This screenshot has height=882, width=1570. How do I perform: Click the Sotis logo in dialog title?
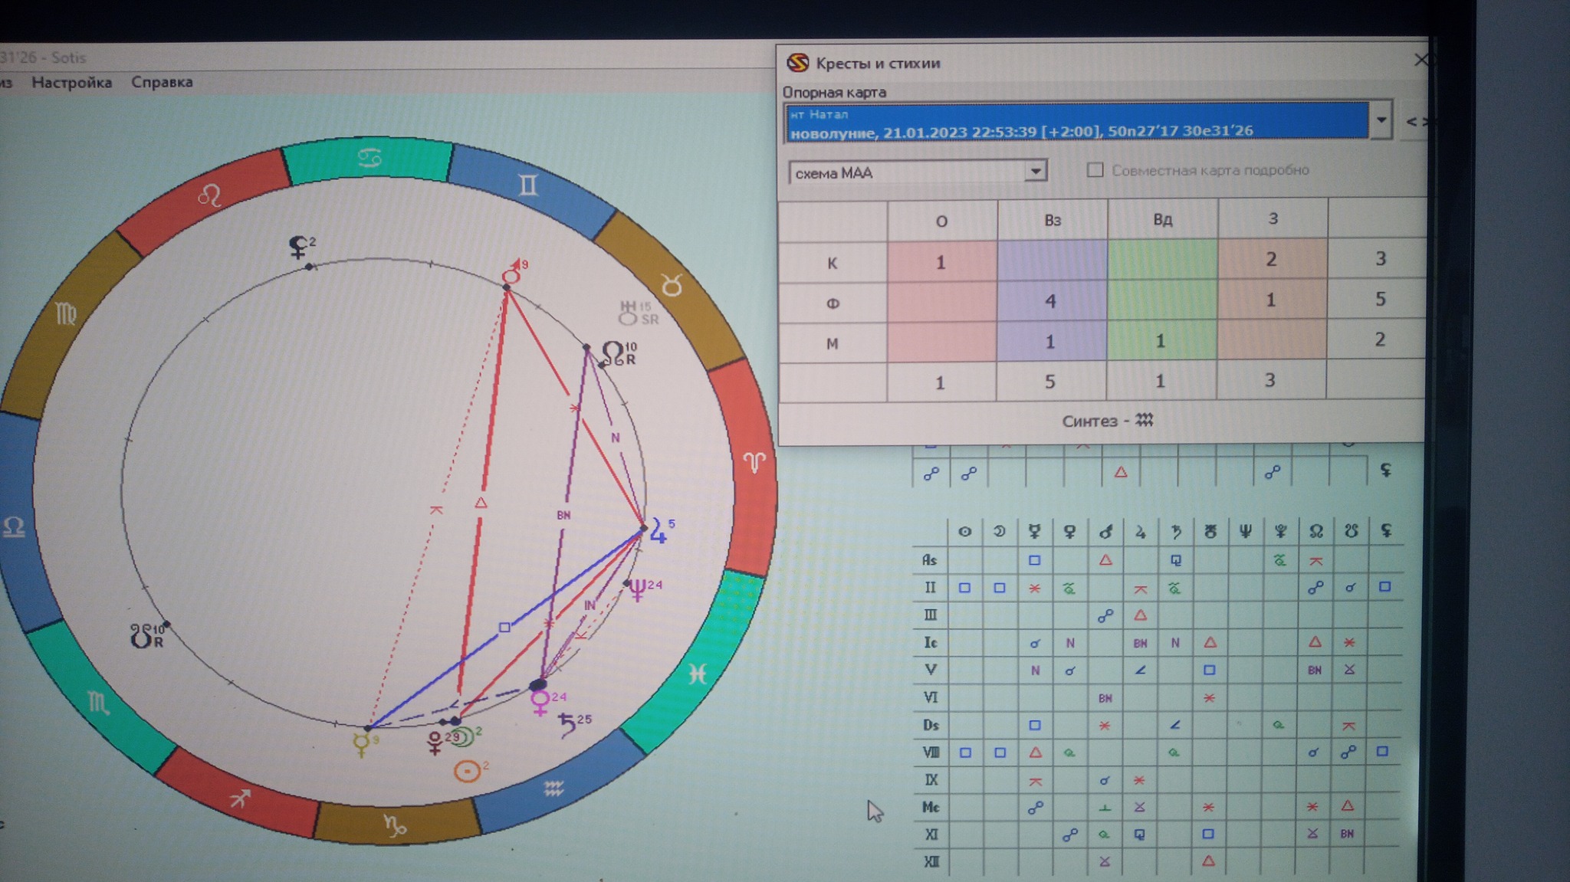pyautogui.click(x=798, y=63)
